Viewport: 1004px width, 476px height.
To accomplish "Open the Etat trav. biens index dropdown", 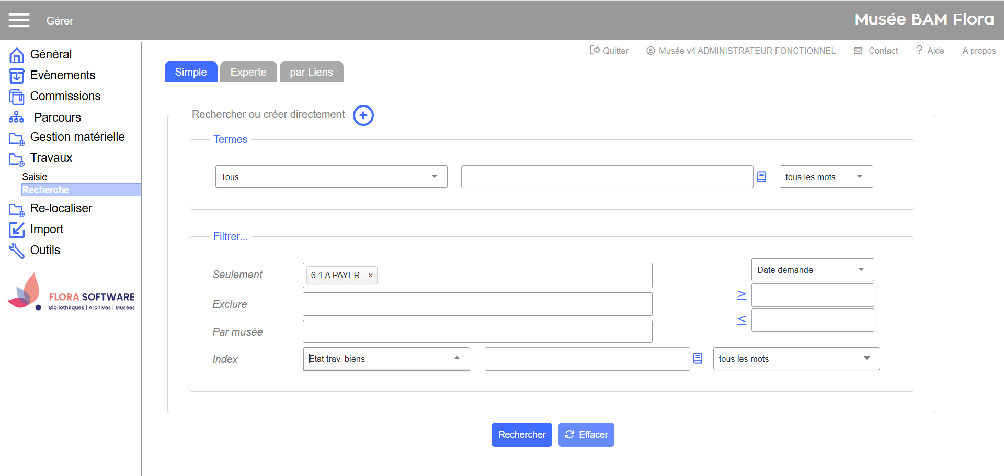I will point(386,359).
